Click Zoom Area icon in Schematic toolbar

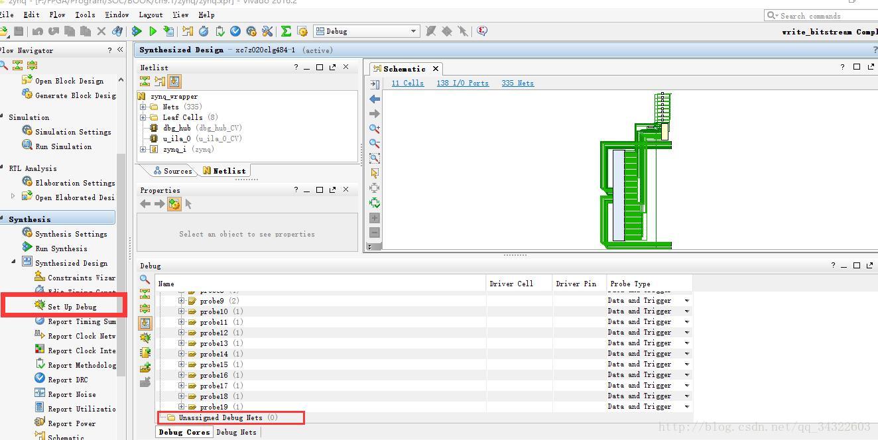pyautogui.click(x=375, y=158)
